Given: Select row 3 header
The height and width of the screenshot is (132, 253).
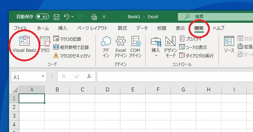Looking at the screenshot, I should pyautogui.click(x=14, y=116).
